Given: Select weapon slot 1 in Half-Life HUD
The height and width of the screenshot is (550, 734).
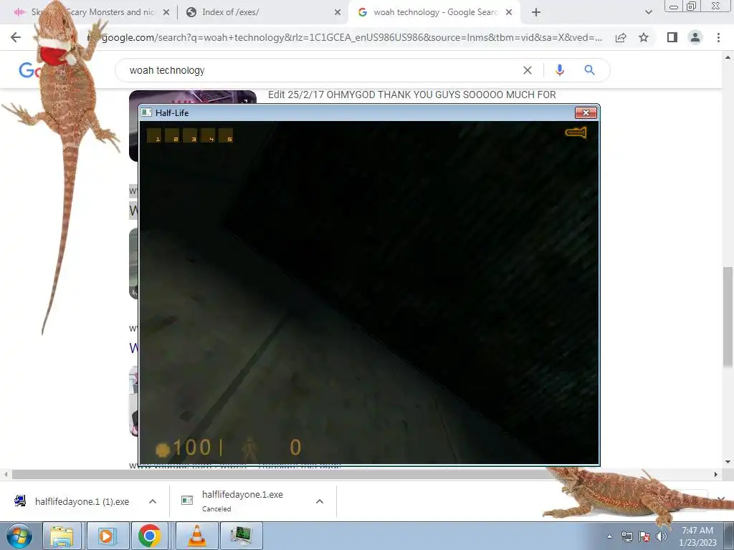Looking at the screenshot, I should (x=154, y=135).
